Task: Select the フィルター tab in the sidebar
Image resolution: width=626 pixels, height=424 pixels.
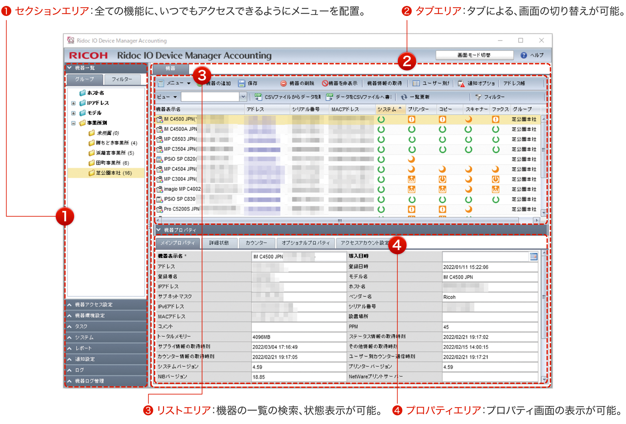Action: coord(122,79)
